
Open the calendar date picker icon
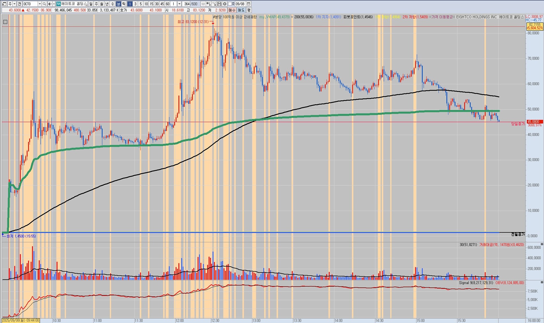(x=248, y=4)
